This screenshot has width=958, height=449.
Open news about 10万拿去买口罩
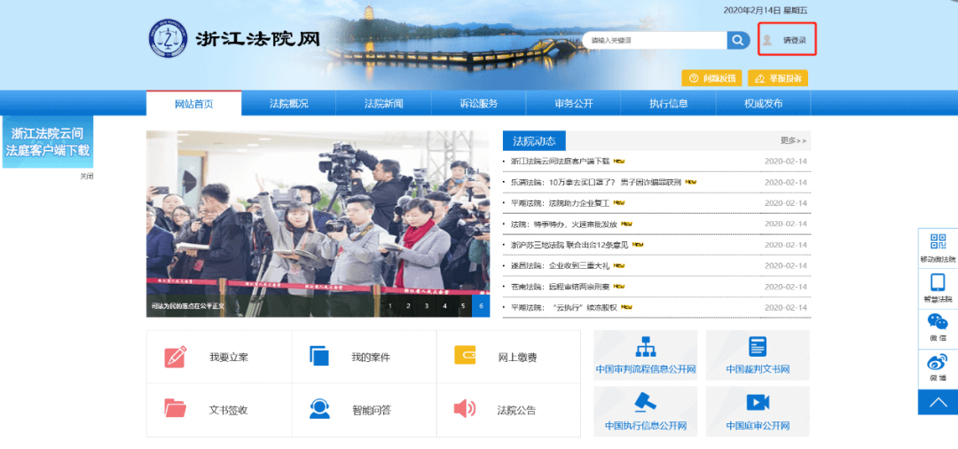596,182
